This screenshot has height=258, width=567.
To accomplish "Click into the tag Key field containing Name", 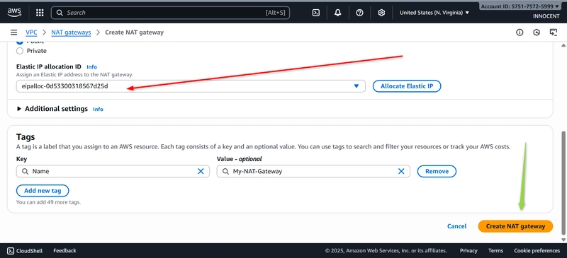I will (113, 171).
